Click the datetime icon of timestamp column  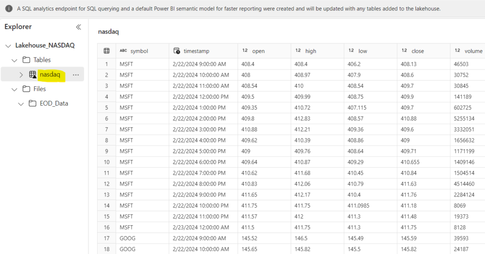[177, 51]
